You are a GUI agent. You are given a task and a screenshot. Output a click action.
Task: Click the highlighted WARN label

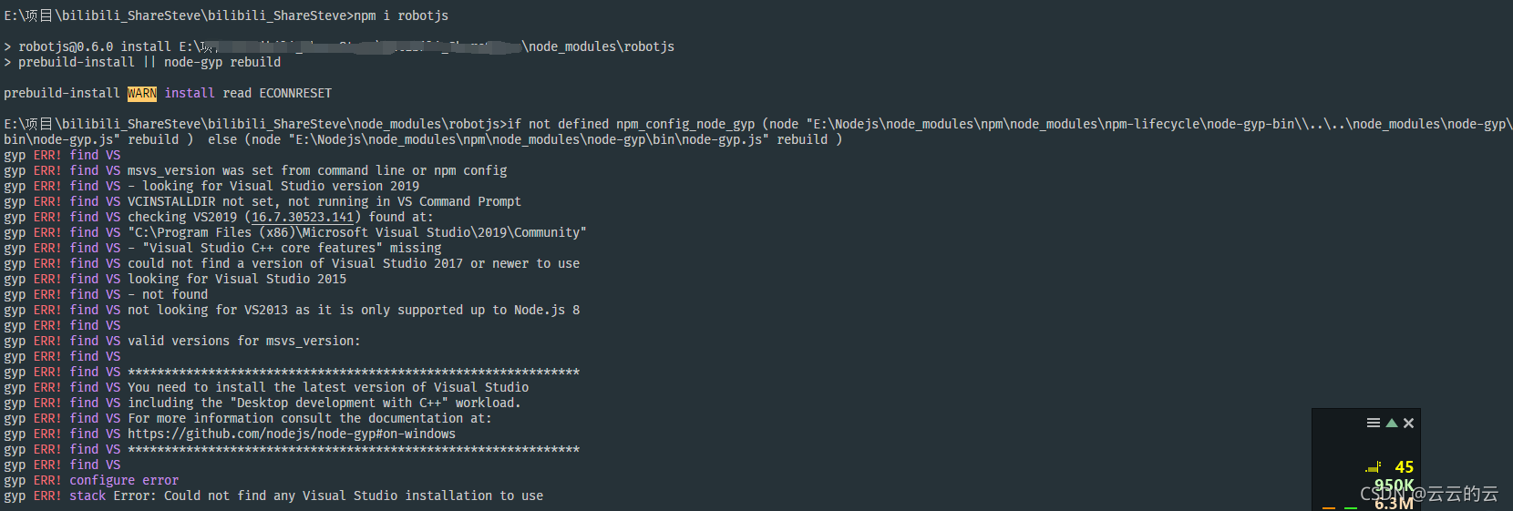pyautogui.click(x=142, y=94)
